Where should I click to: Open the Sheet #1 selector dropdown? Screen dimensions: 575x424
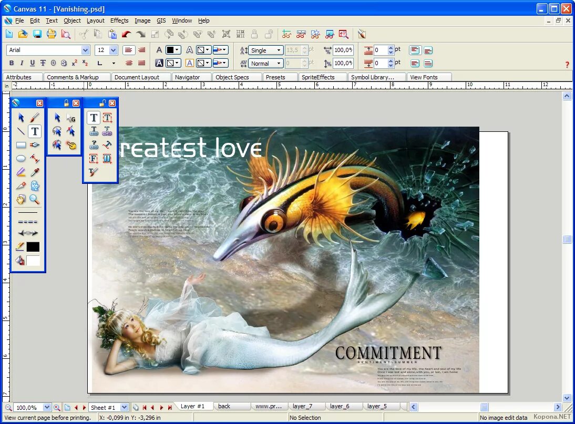[x=125, y=407]
